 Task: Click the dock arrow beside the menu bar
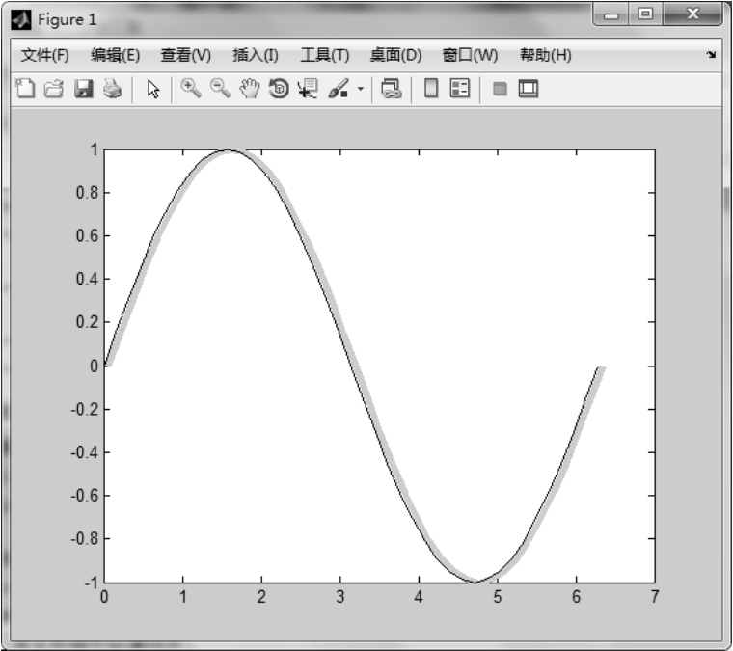click(712, 56)
